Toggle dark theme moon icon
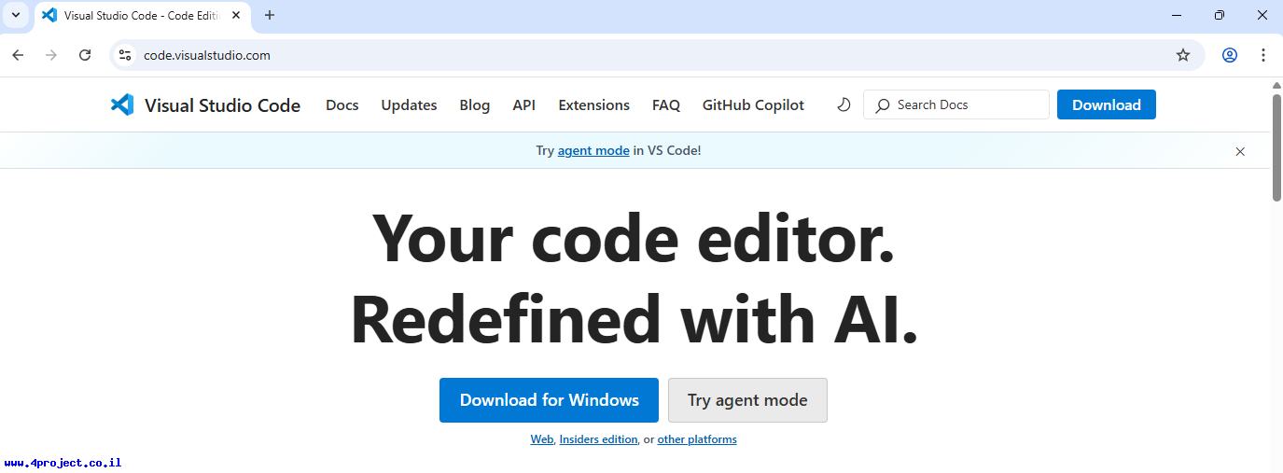 [x=844, y=104]
